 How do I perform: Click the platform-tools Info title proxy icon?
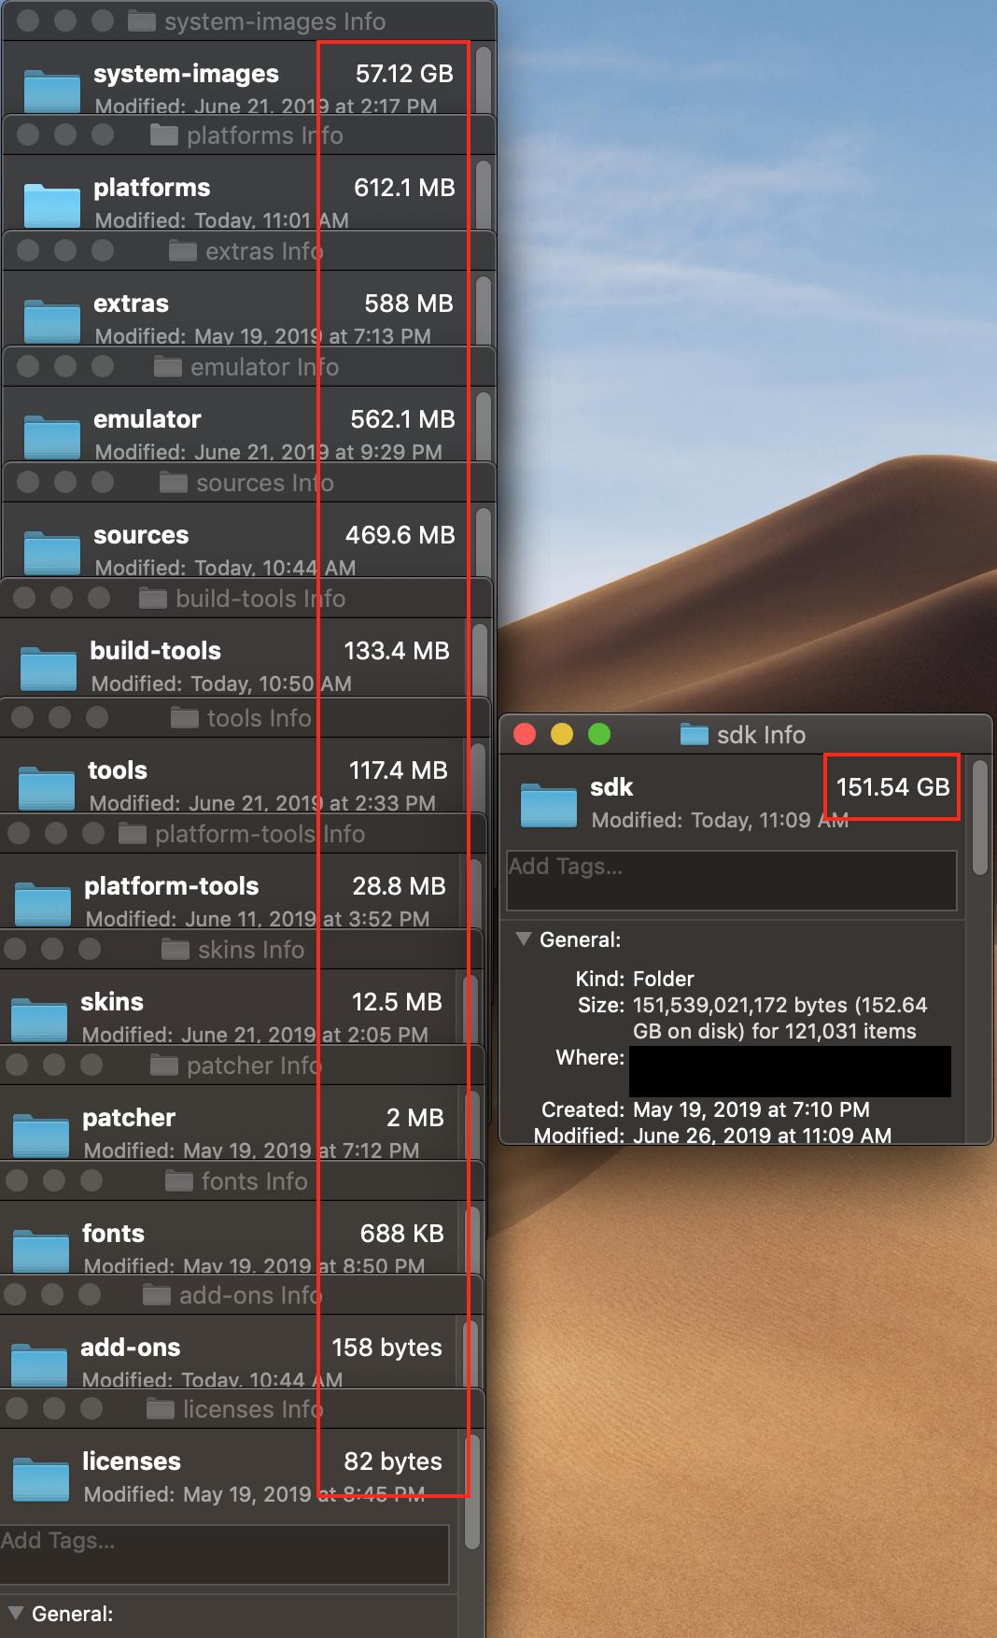coord(133,834)
